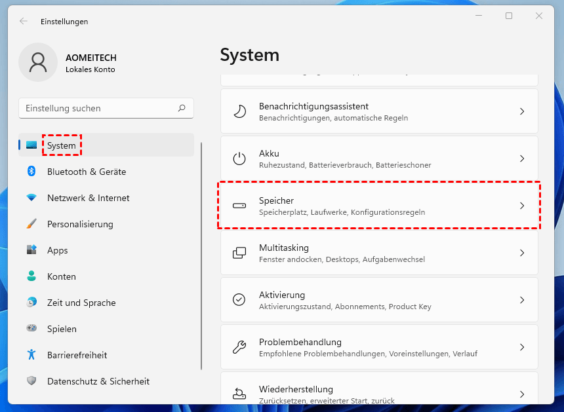Image resolution: width=564 pixels, height=412 pixels.
Task: Expand Aktivierung using the right chevron
Action: [522, 300]
